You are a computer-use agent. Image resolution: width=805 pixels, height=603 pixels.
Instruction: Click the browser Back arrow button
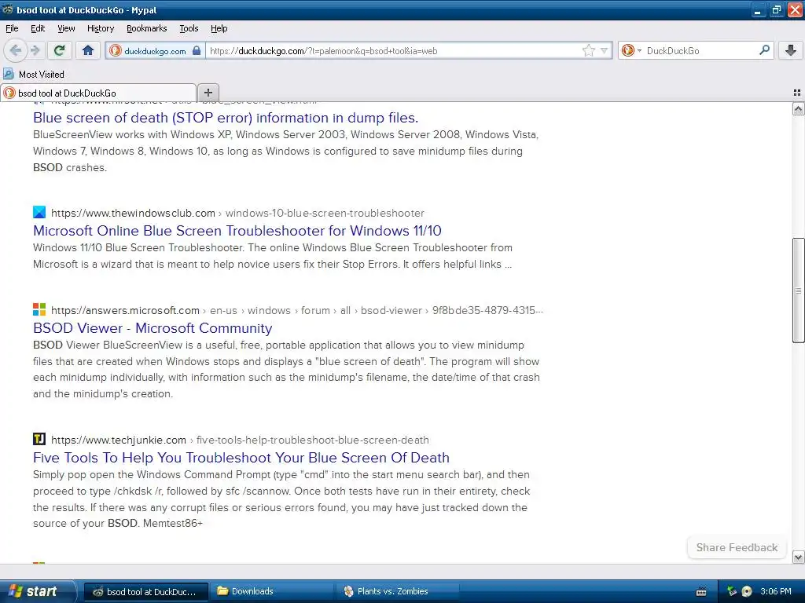[x=16, y=50]
